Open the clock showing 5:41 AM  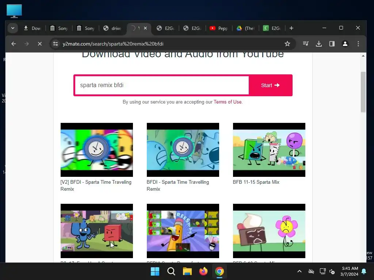point(349,271)
